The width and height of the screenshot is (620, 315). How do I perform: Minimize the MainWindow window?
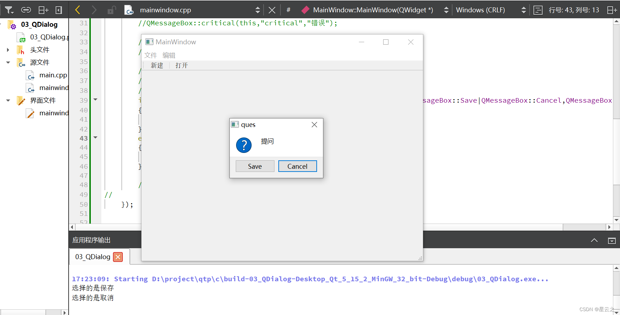(x=361, y=42)
